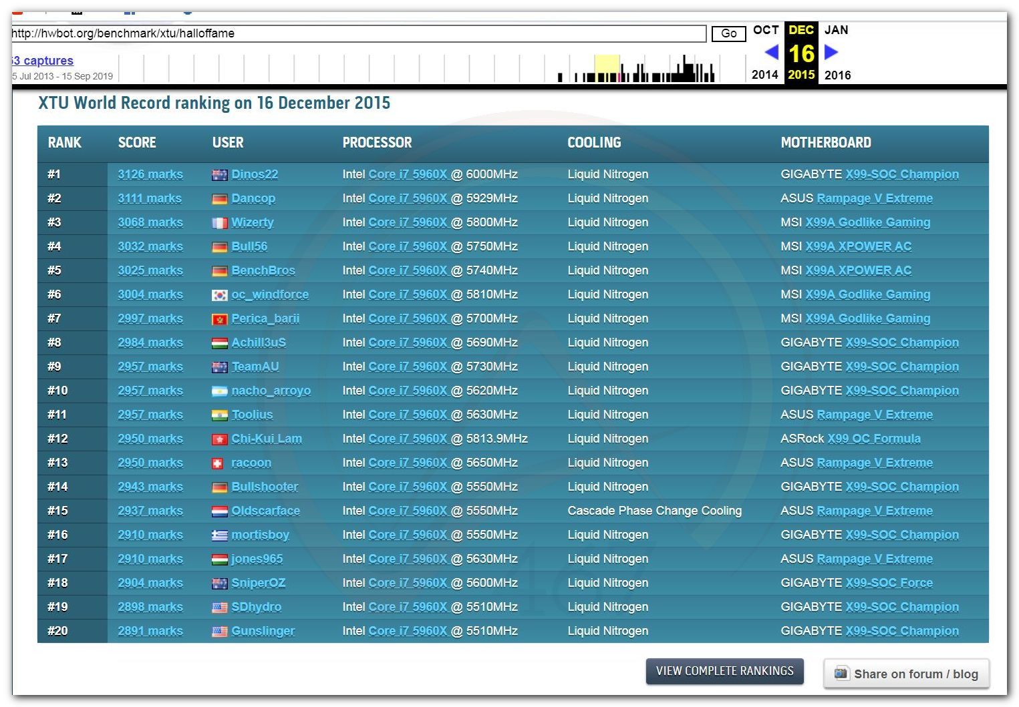This screenshot has height=707, width=1019.
Task: Click the German flag beside Bullshooter
Action: coord(220,487)
